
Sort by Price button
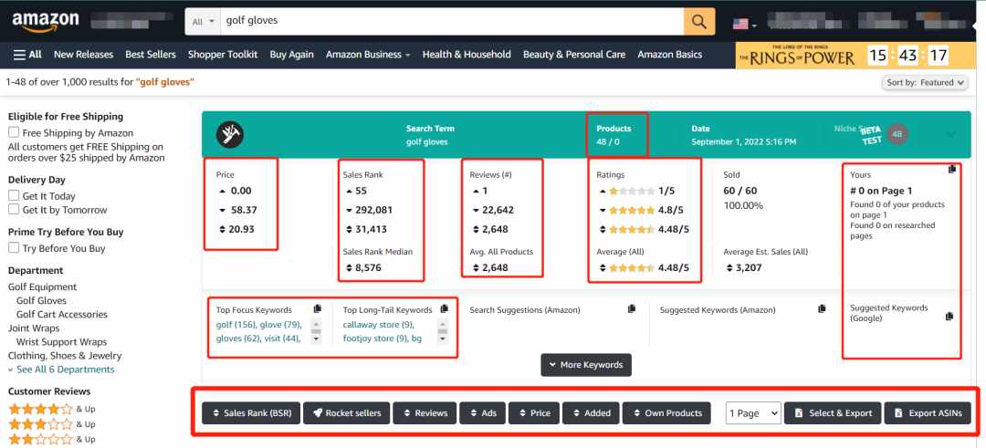(x=533, y=412)
